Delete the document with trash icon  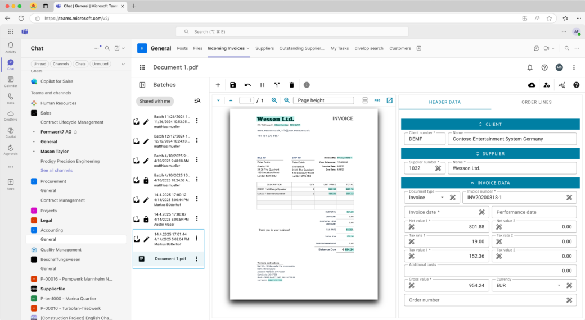[292, 85]
